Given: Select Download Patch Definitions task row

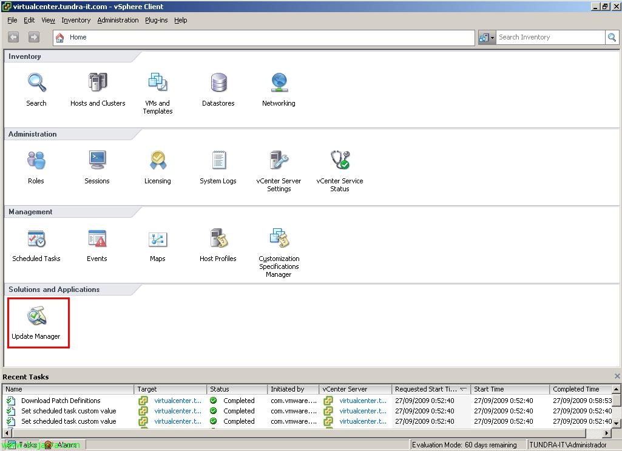Looking at the screenshot, I should click(308, 401).
